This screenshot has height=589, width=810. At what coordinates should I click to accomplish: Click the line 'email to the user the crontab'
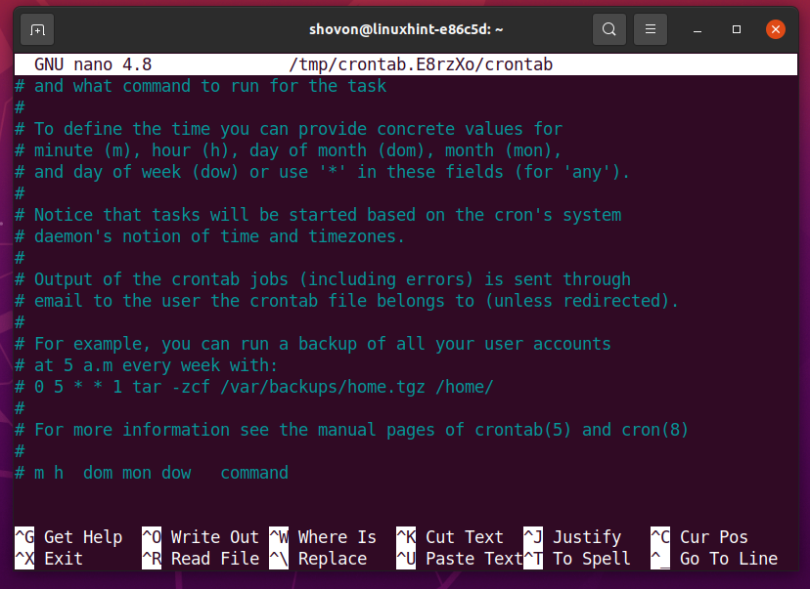click(346, 301)
